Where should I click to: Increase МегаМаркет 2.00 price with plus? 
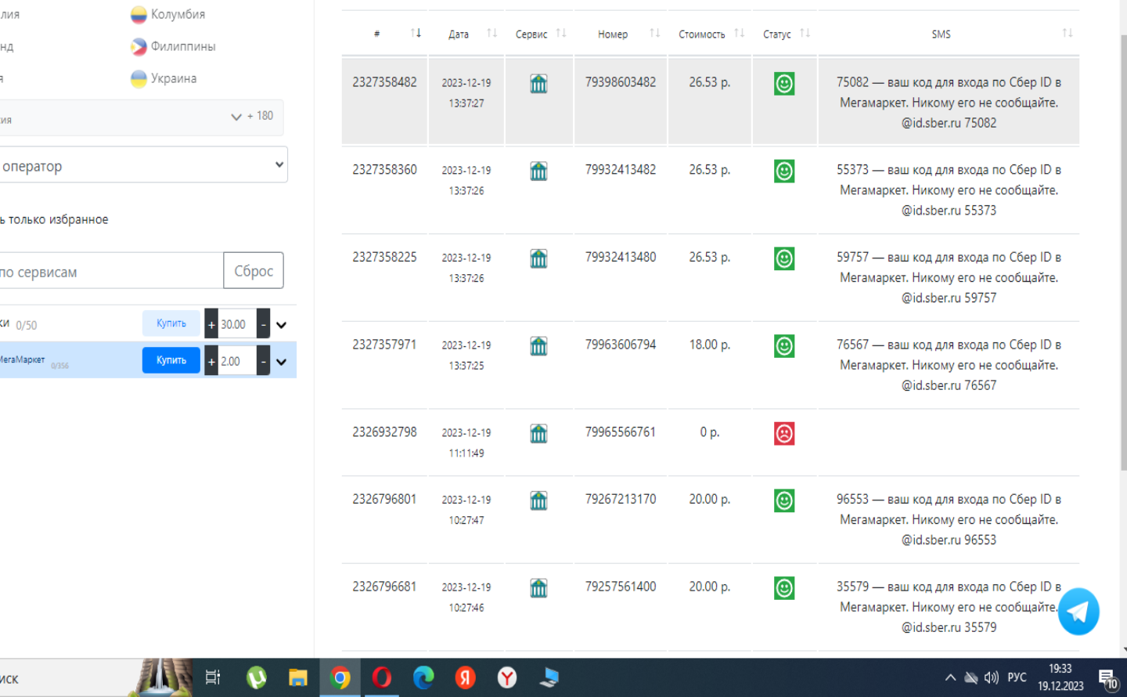(211, 361)
